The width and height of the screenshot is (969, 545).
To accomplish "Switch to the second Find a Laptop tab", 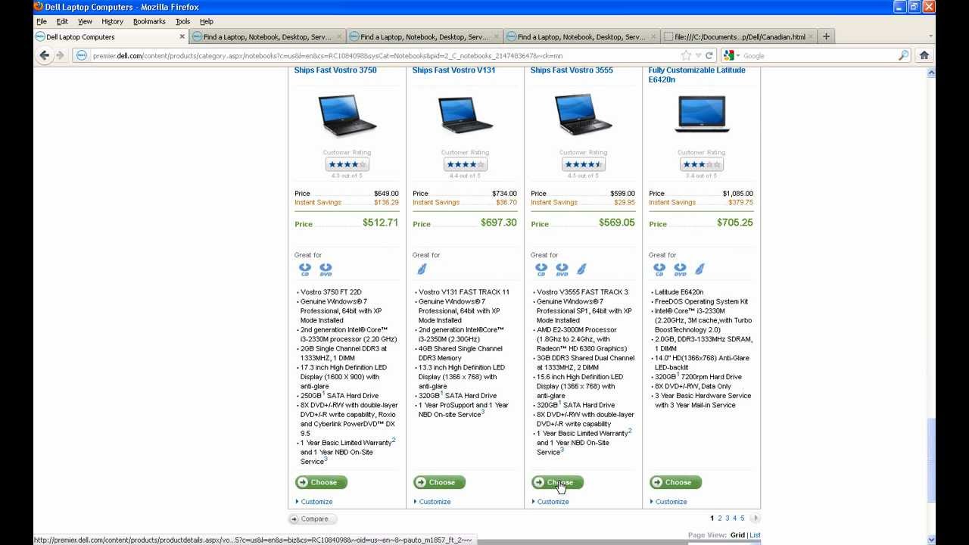I will point(424,36).
